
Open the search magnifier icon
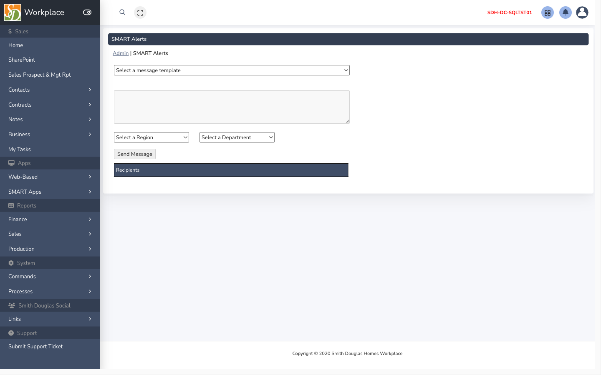tap(122, 12)
